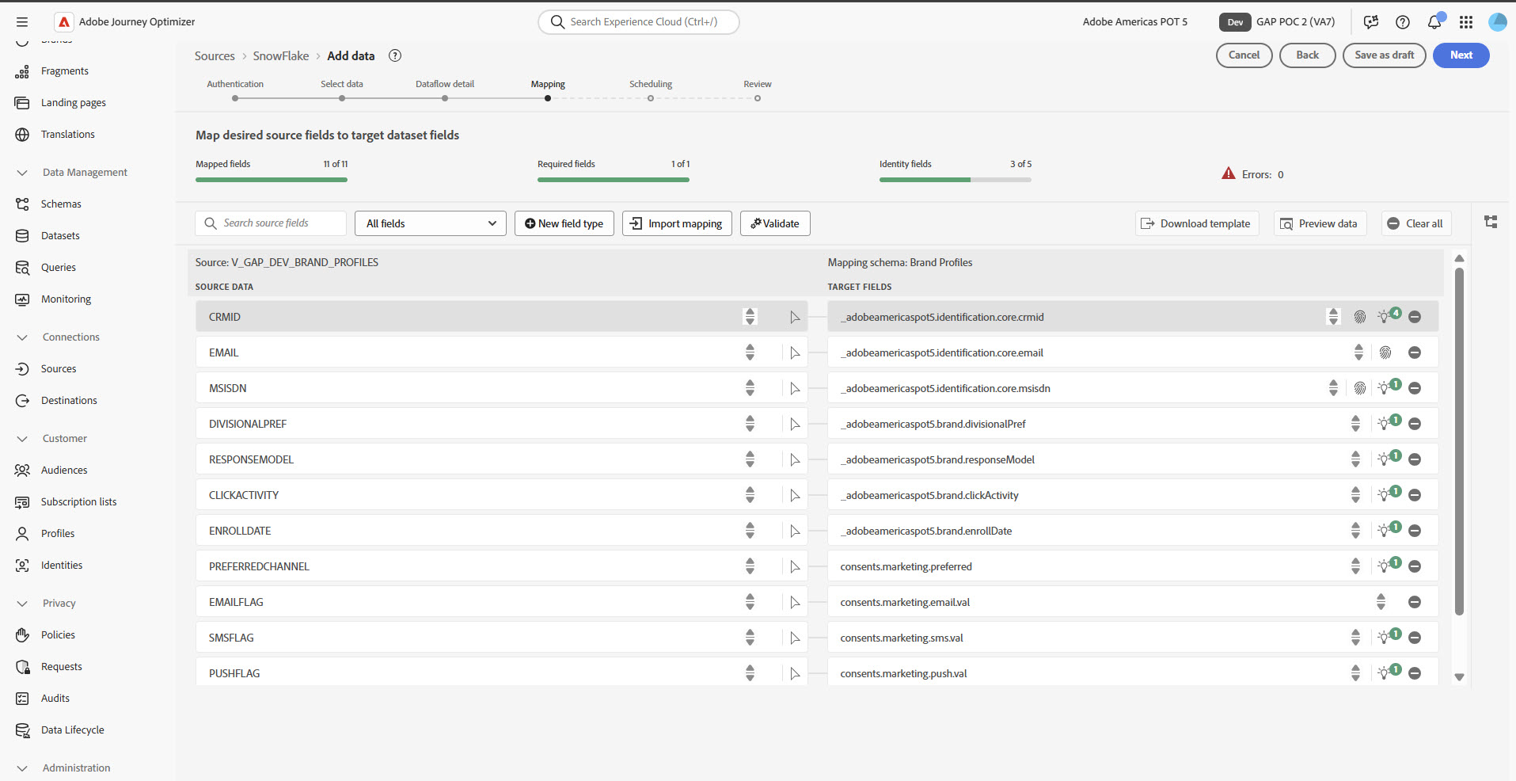
Task: Expand the Administration section
Action: click(x=22, y=768)
